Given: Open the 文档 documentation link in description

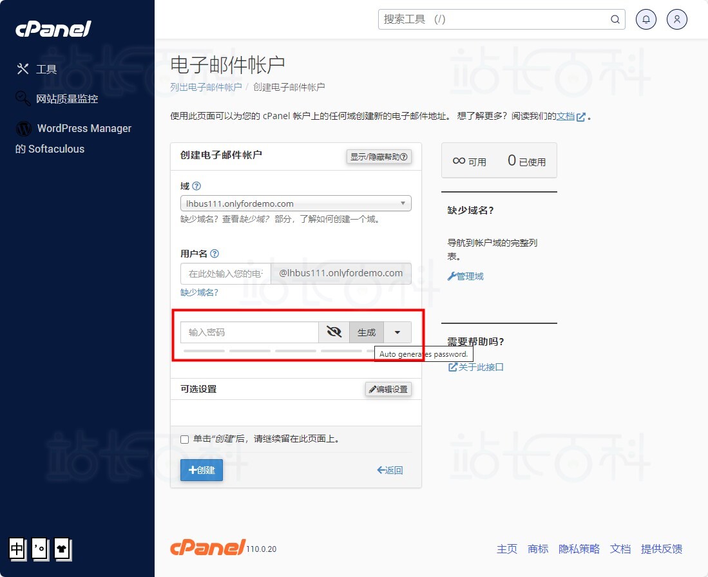Looking at the screenshot, I should click(x=570, y=117).
